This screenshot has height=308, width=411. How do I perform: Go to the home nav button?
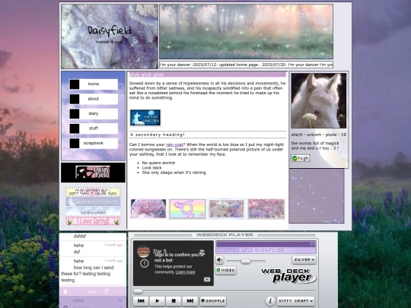(94, 84)
